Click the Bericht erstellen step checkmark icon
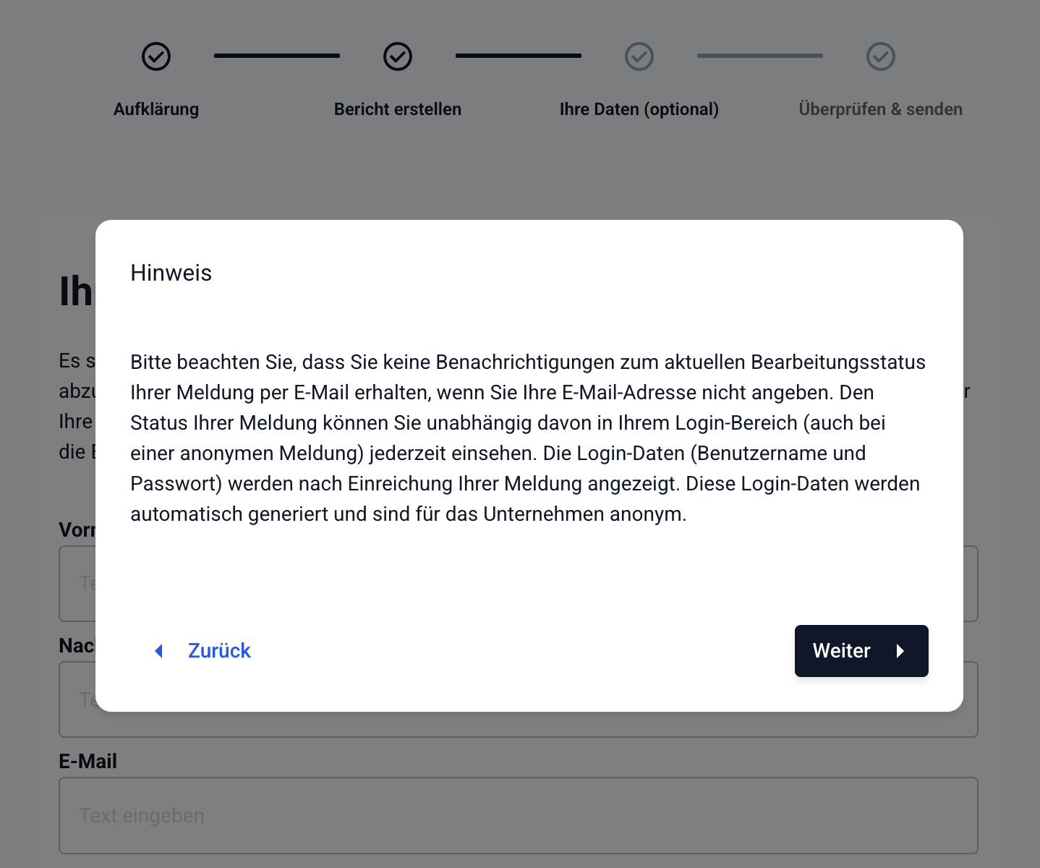The width and height of the screenshot is (1040, 868). tap(398, 56)
